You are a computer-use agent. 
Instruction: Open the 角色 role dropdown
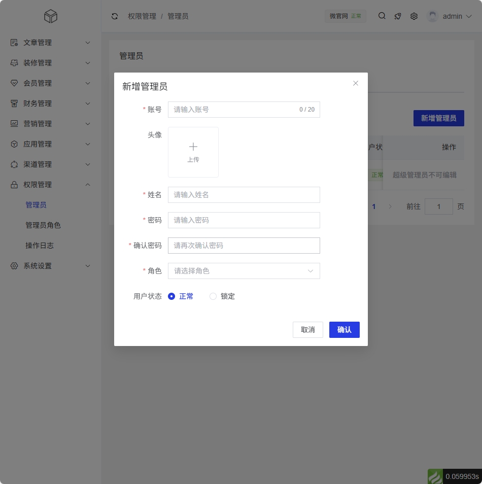point(244,271)
